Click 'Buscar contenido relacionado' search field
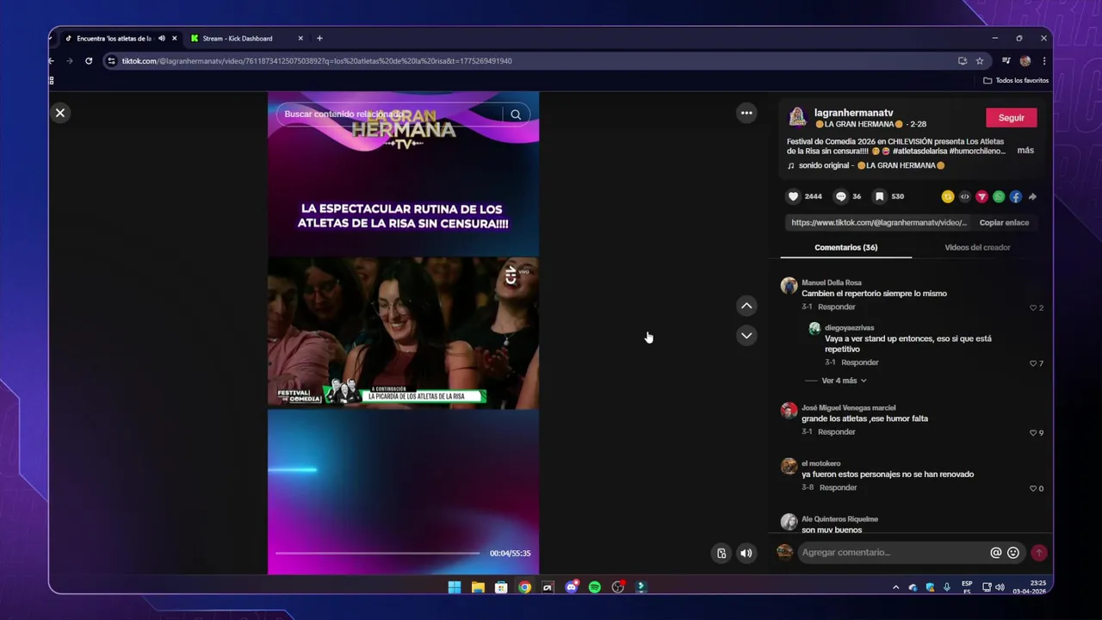Viewport: 1102px width, 620px height. pyautogui.click(x=389, y=115)
